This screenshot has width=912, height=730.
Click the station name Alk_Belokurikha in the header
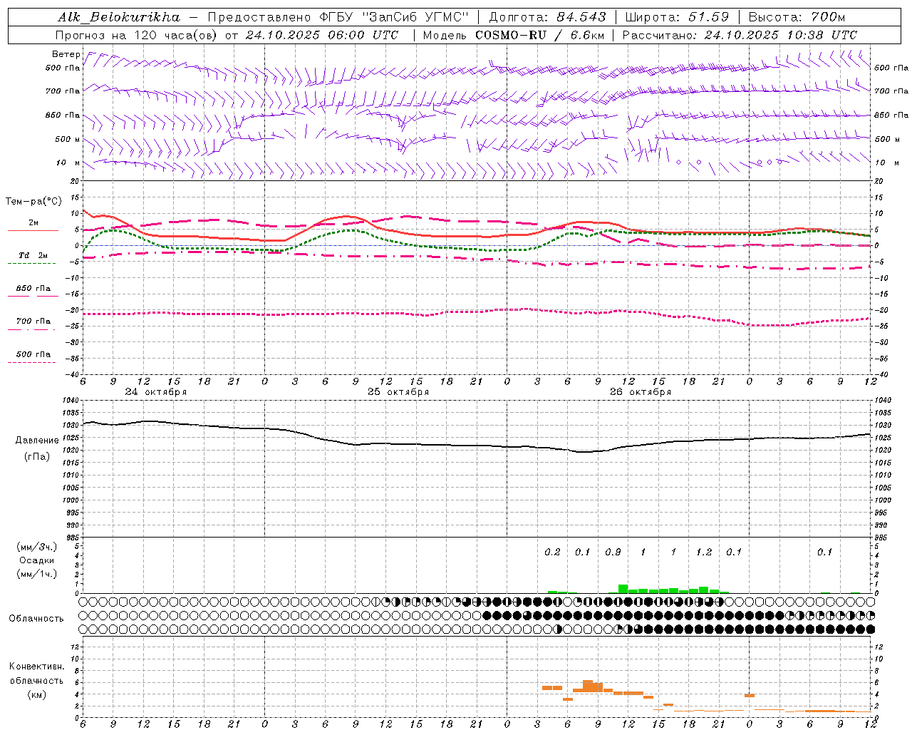(x=119, y=17)
